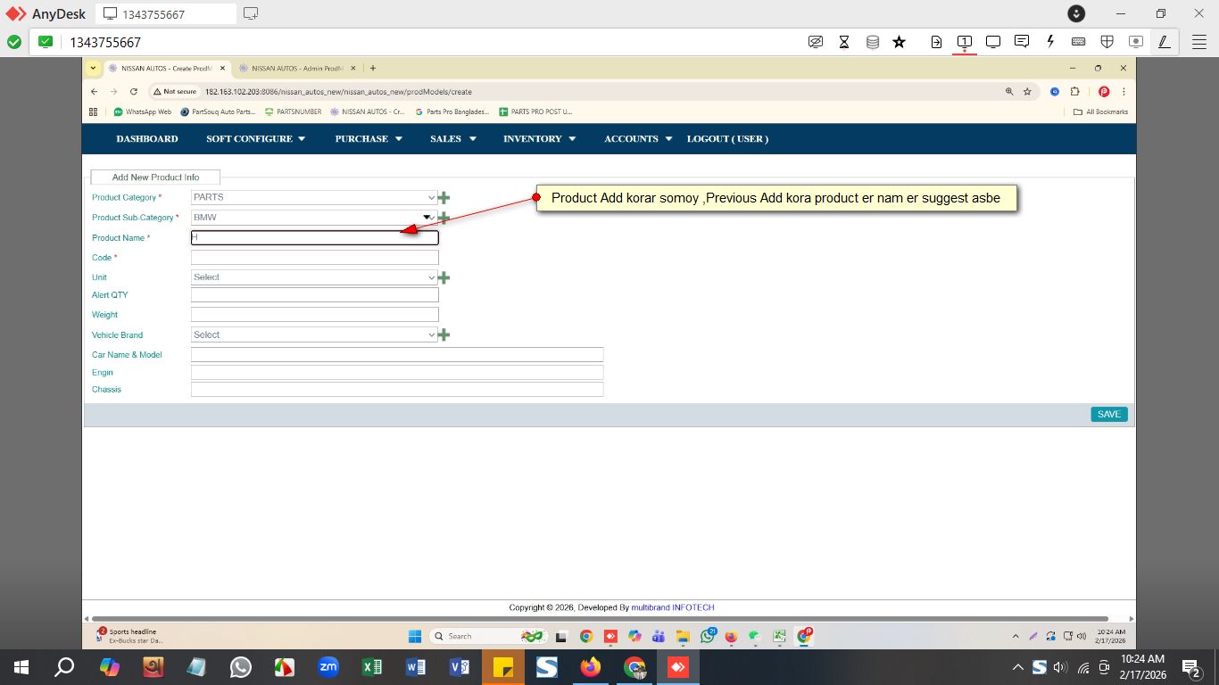Launch Excel from the local taskbar
Screen dimensions: 1219x685
(372, 667)
